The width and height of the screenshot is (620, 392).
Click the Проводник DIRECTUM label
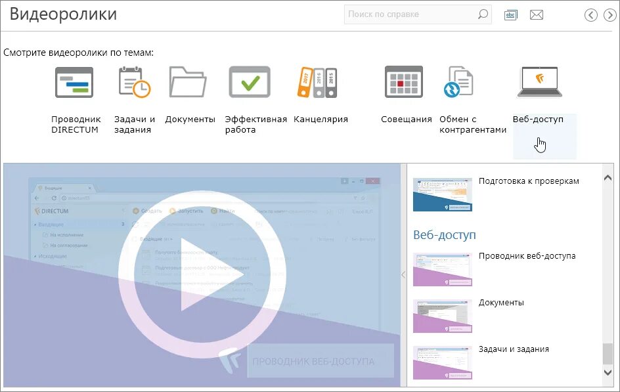pos(76,125)
